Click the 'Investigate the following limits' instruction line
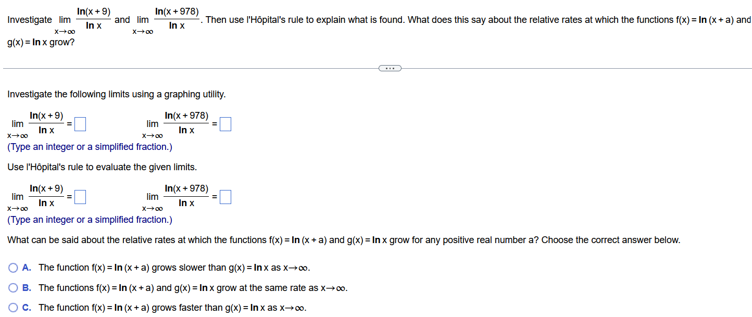752x317 pixels. point(117,94)
